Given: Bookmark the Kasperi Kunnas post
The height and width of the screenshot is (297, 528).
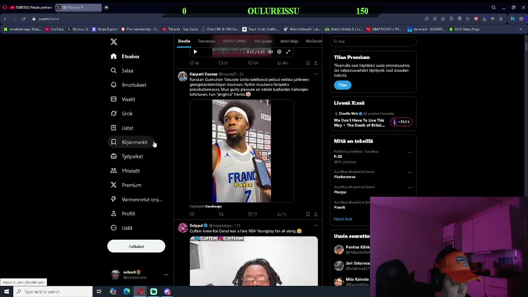Looking at the screenshot, I should click(x=308, y=214).
